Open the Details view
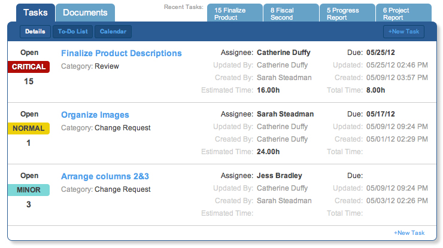Image resolution: width=443 pixels, height=248 pixels. (35, 31)
